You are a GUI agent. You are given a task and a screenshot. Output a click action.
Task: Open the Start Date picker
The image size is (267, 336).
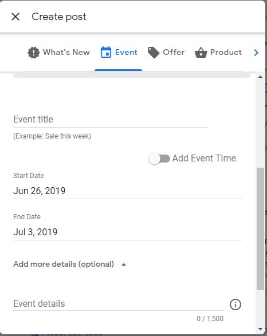click(x=128, y=191)
